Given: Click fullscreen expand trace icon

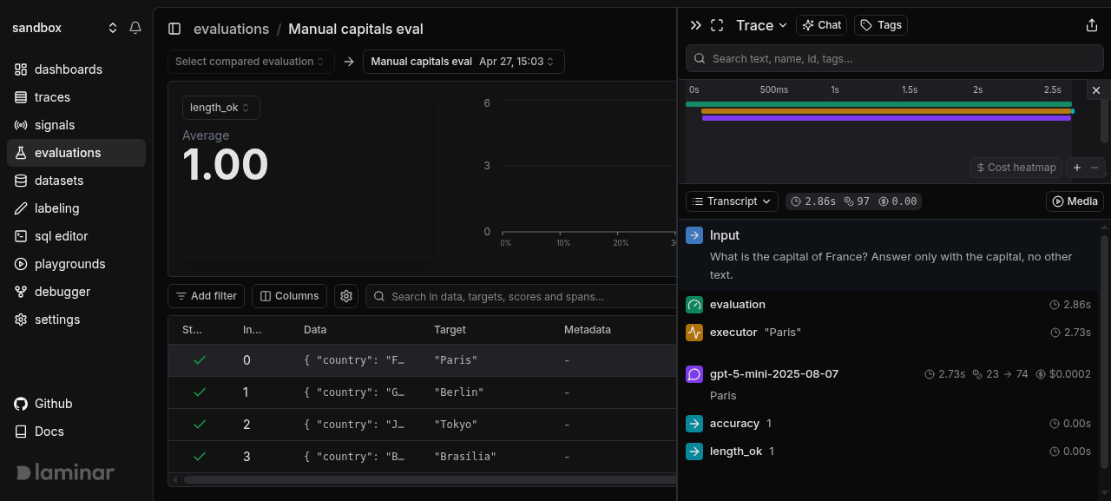Looking at the screenshot, I should [x=717, y=25].
